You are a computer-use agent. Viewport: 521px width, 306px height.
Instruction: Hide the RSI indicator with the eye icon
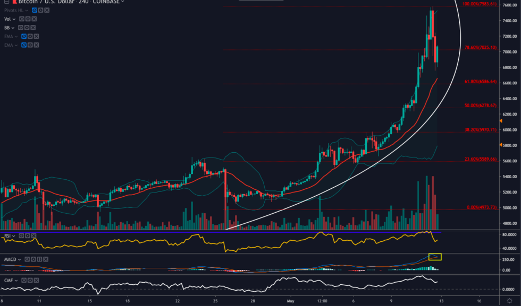point(21,236)
